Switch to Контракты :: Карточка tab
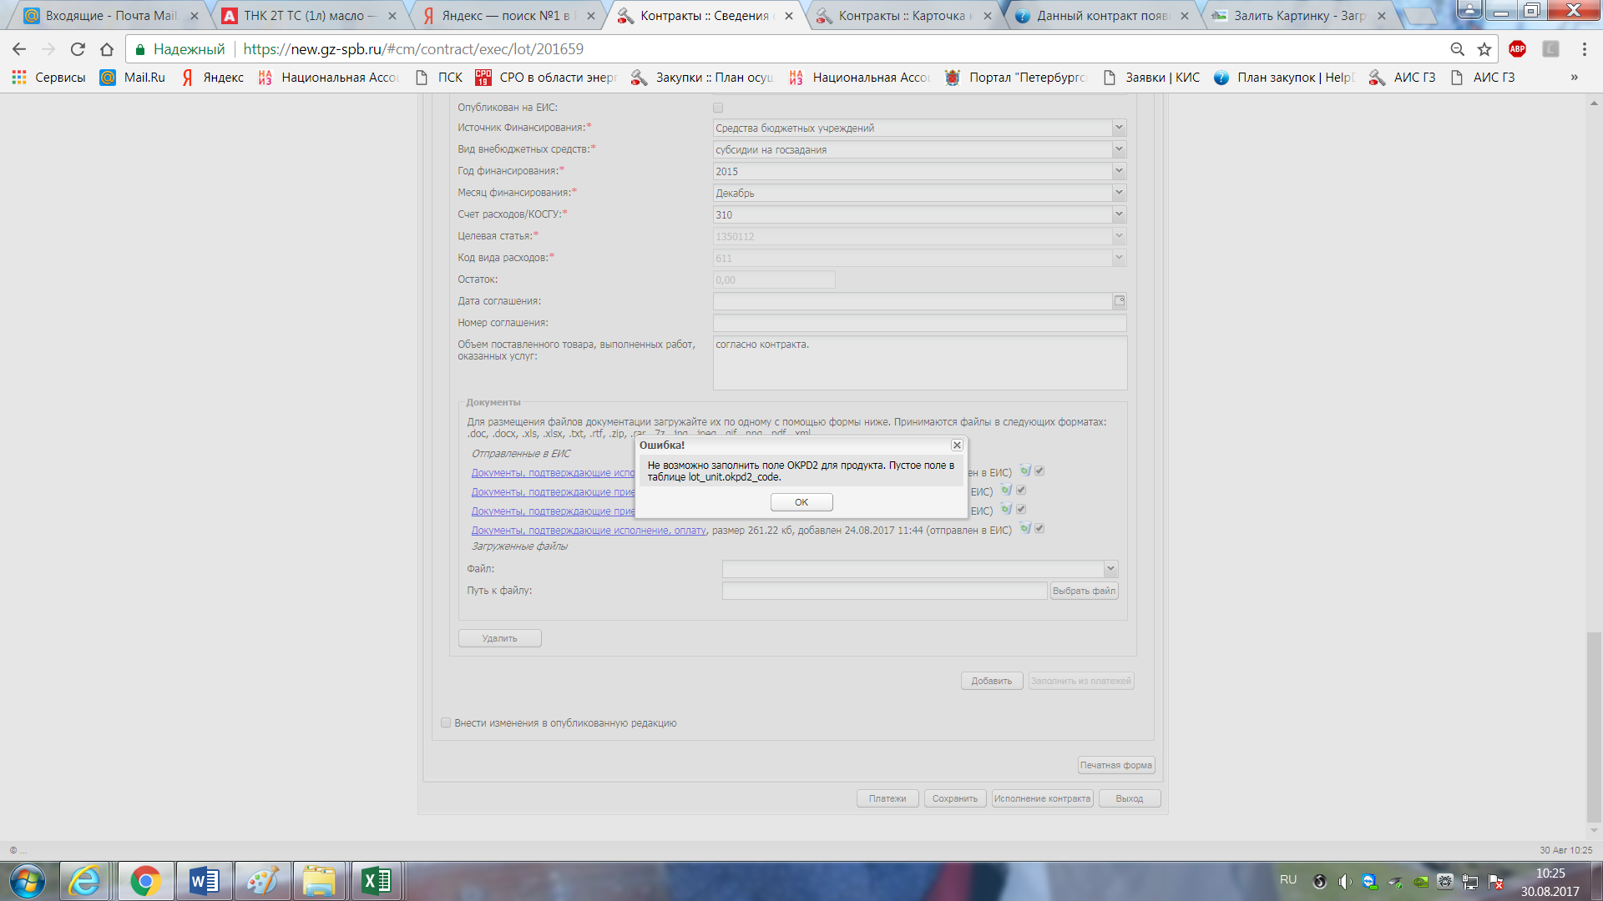This screenshot has height=901, width=1603. (x=902, y=15)
